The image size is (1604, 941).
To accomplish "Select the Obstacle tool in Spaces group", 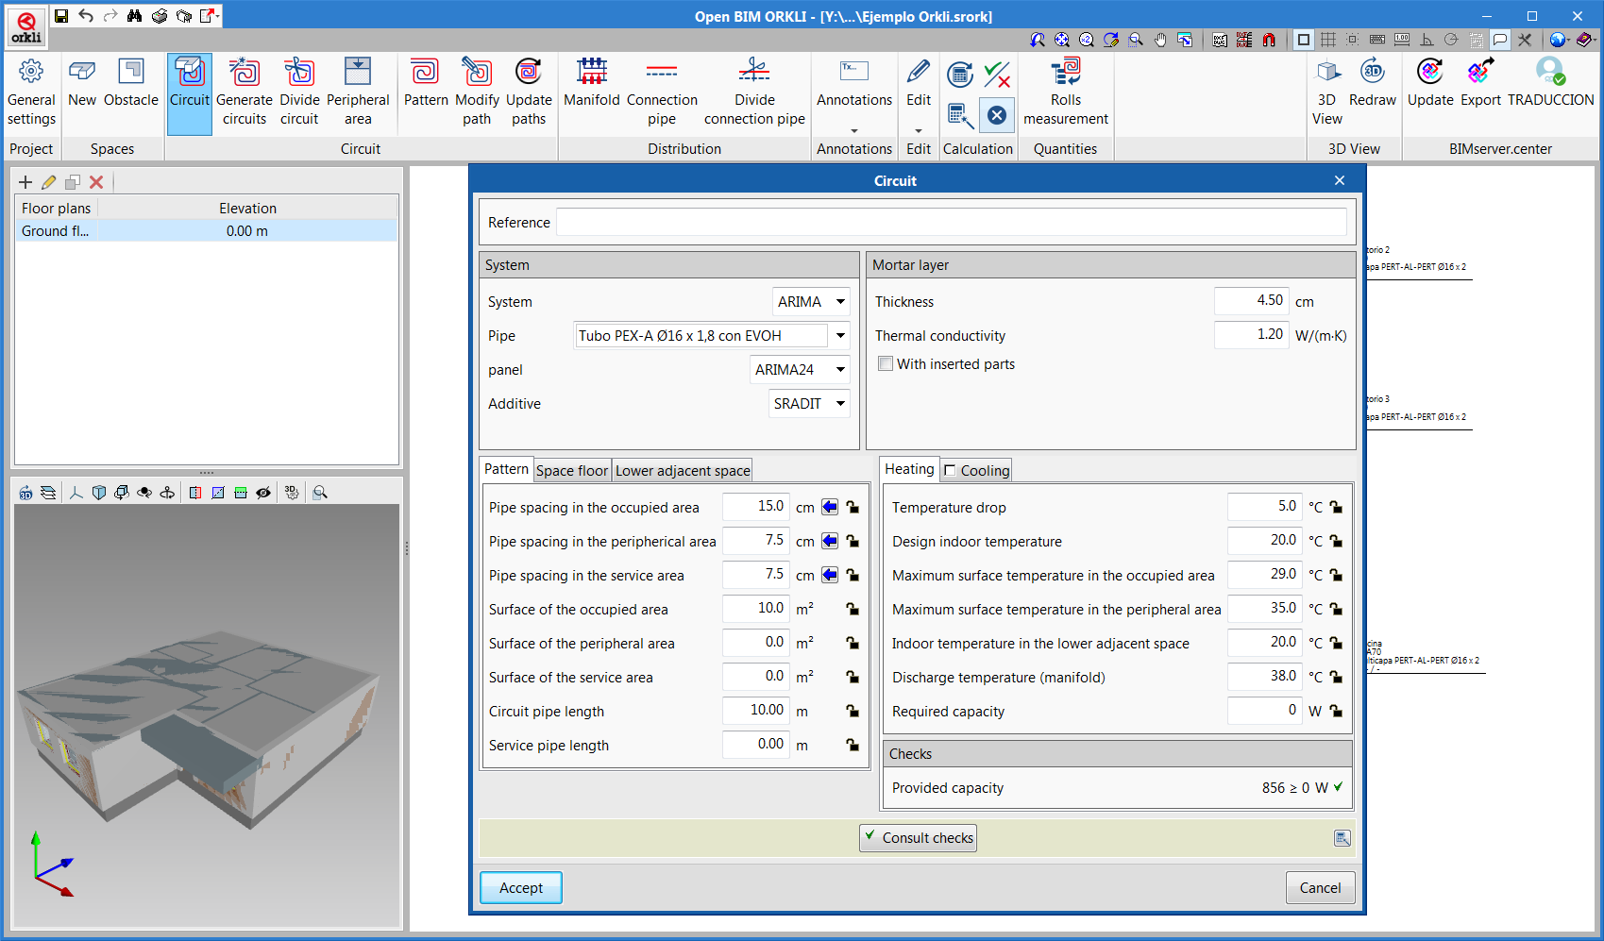I will click(131, 90).
